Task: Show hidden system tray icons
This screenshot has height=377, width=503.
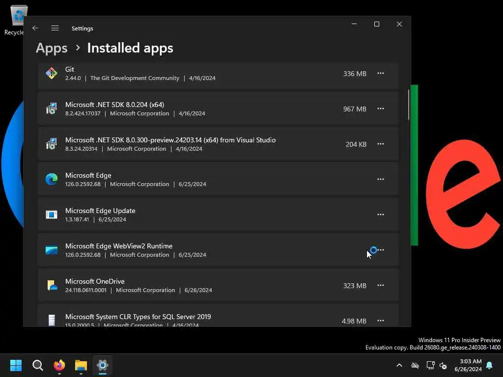Action: 399,365
